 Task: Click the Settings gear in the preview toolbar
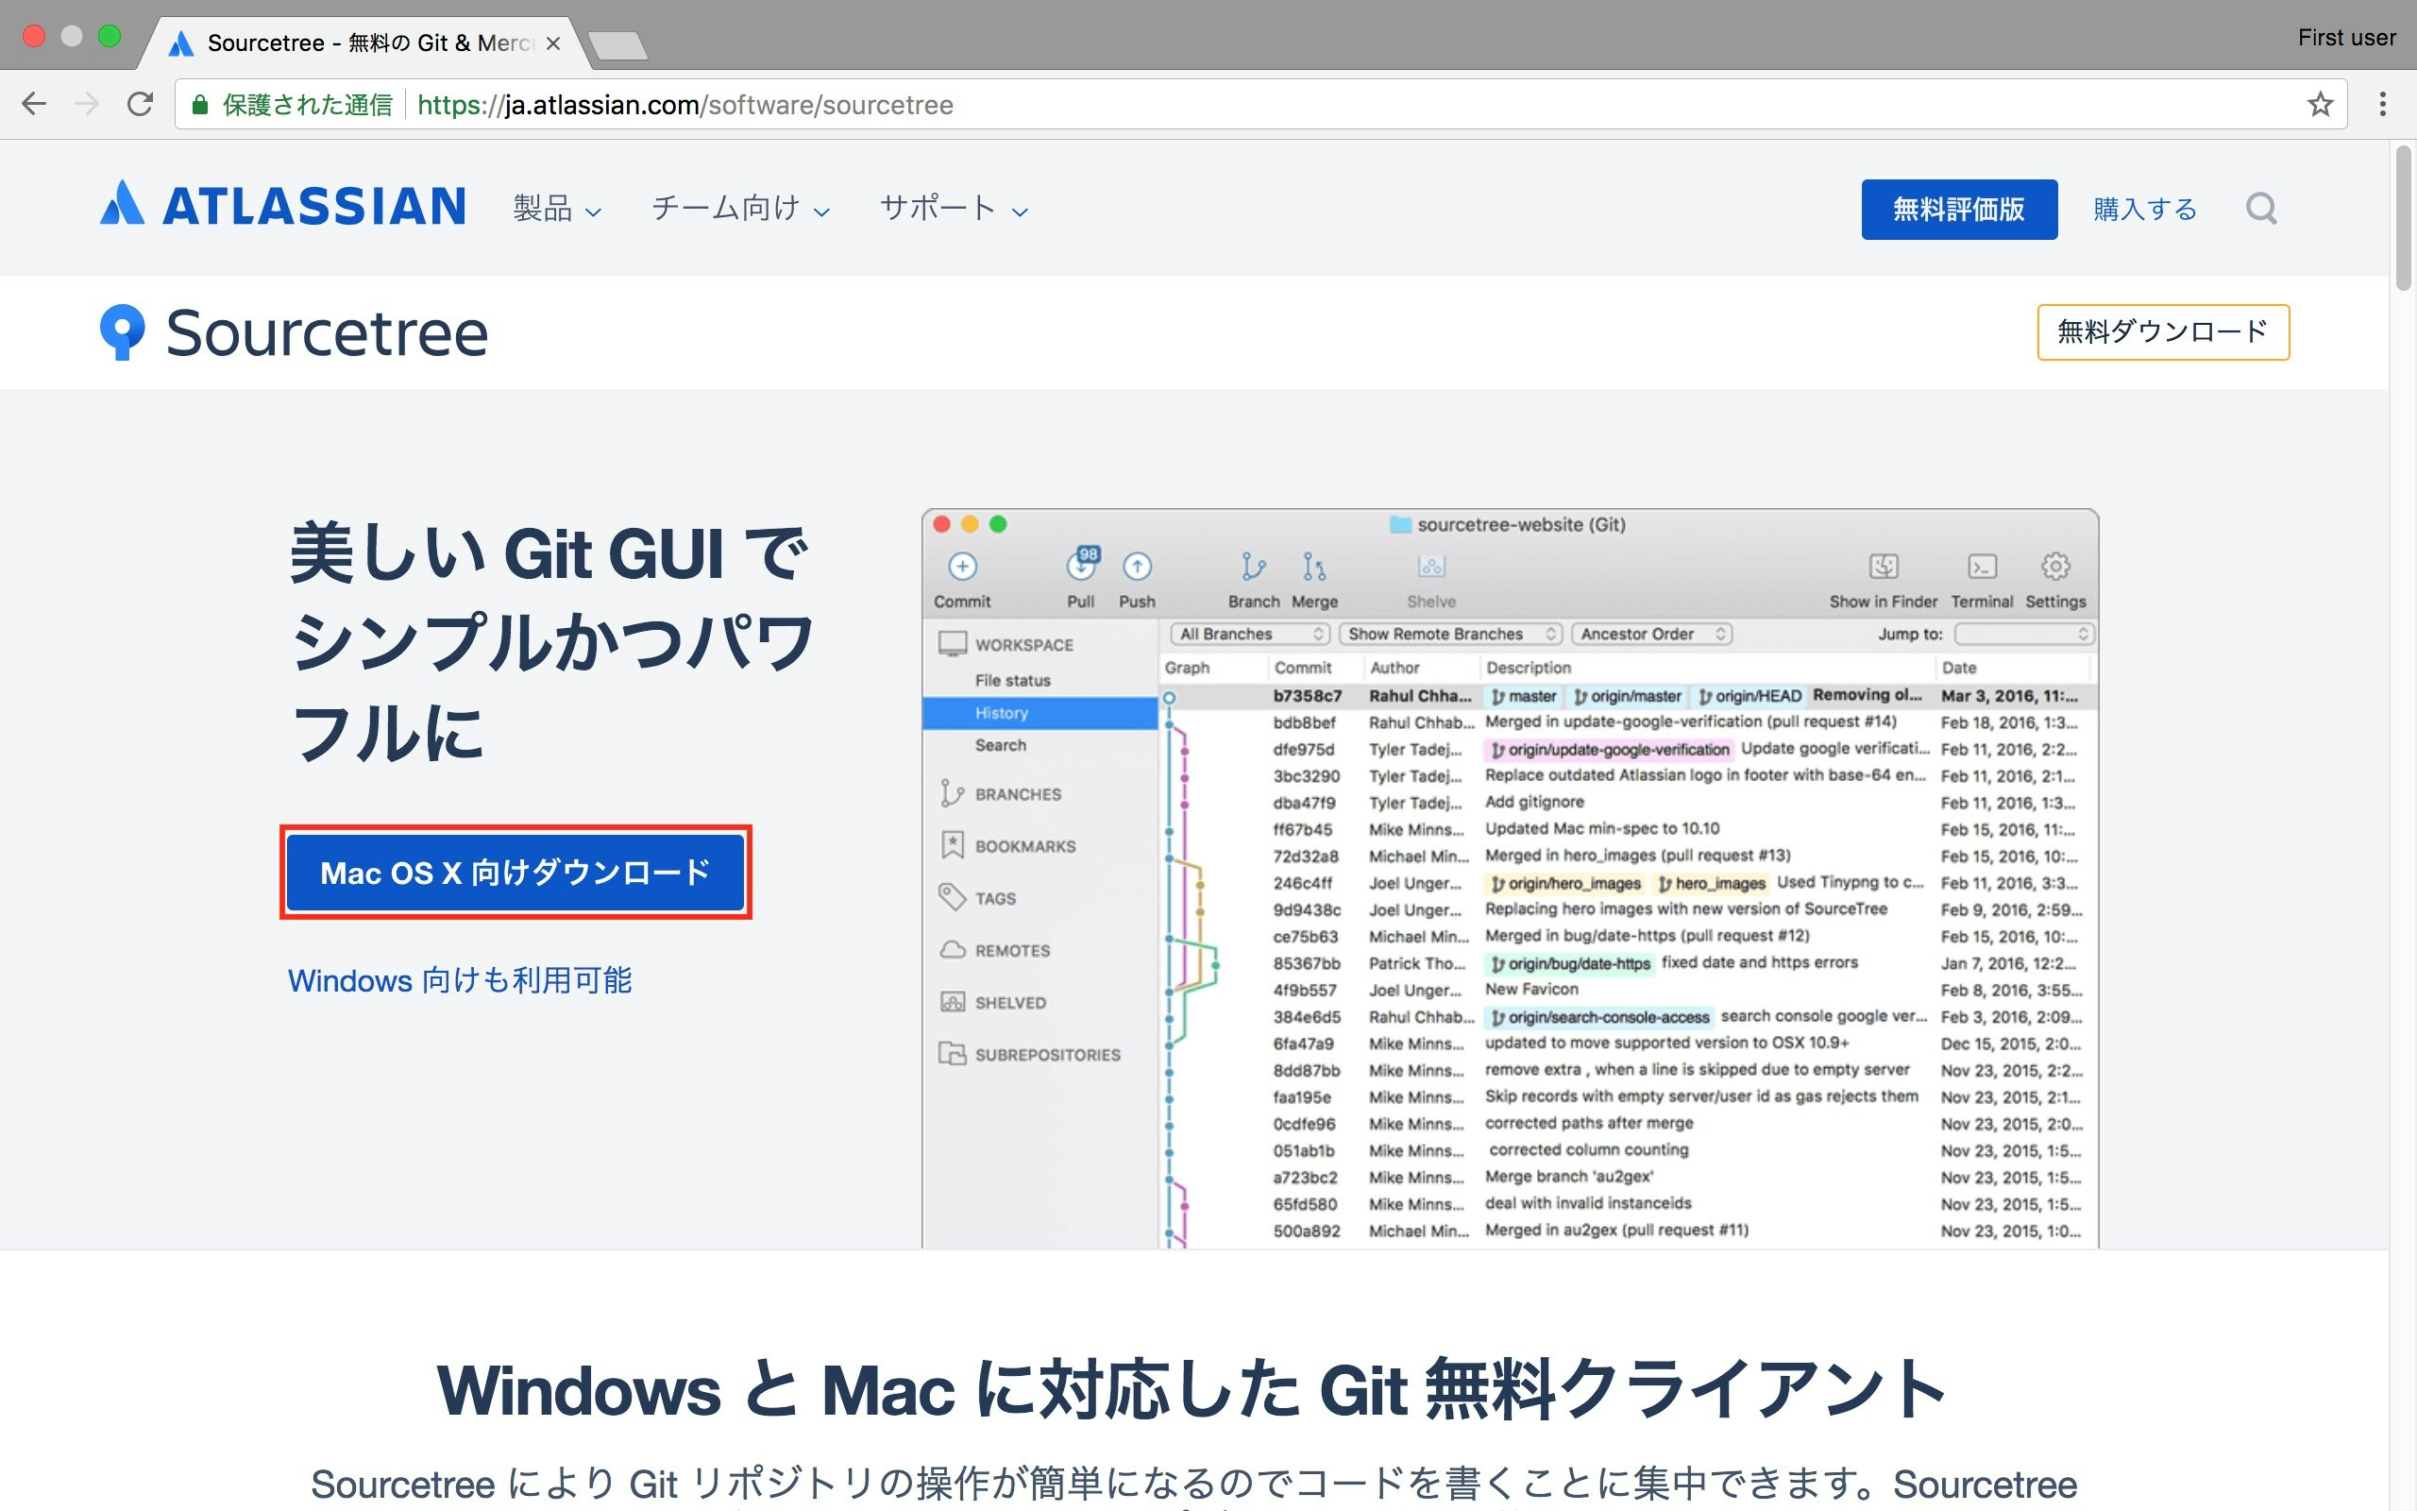[2055, 567]
